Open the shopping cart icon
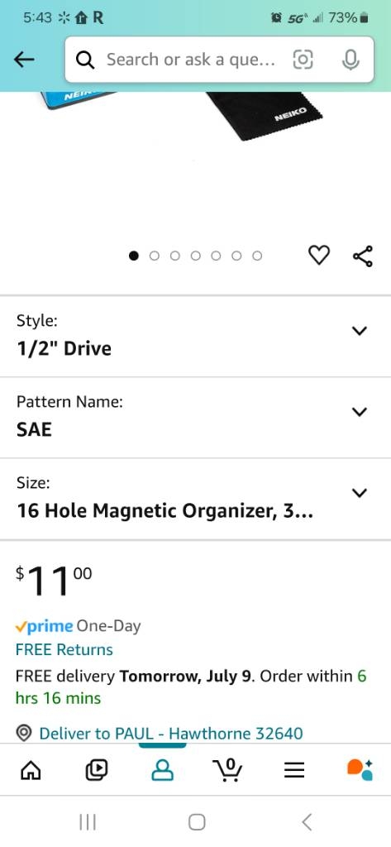Screen dimensions: 391x847 click(228, 769)
